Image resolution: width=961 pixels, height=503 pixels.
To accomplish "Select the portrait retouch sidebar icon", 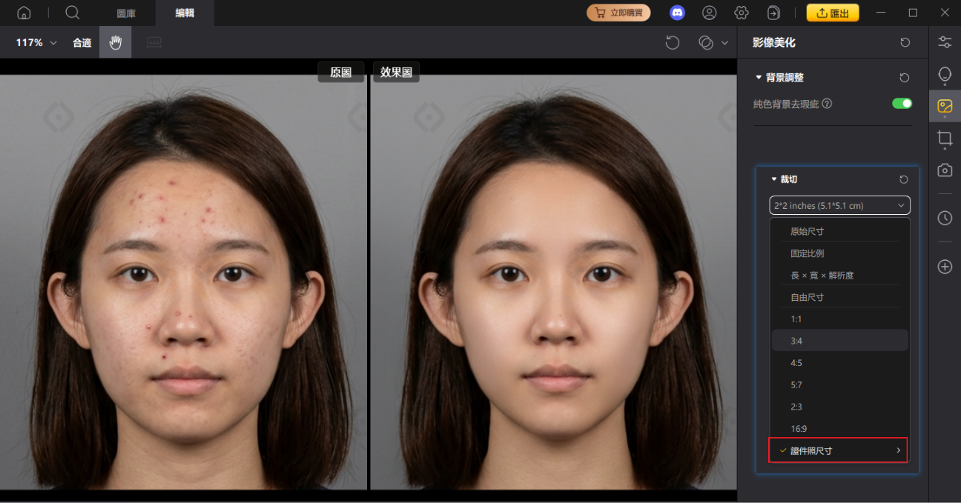I will coord(945,74).
